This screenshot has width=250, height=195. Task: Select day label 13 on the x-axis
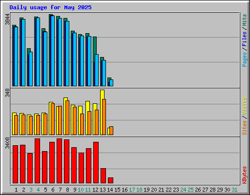click(x=103, y=190)
